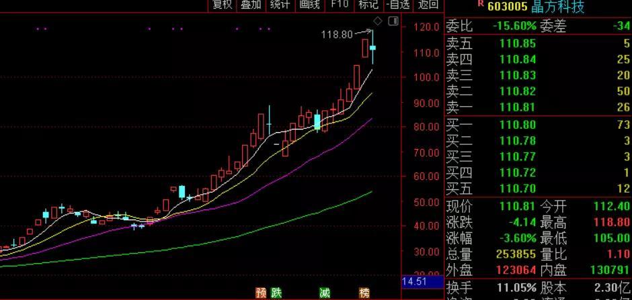Image resolution: width=632 pixels, height=300 pixels.
Task: Open the 复权 price adjustment option
Action: [x=223, y=5]
